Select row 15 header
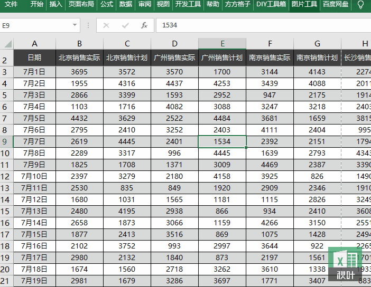 (x=7, y=211)
